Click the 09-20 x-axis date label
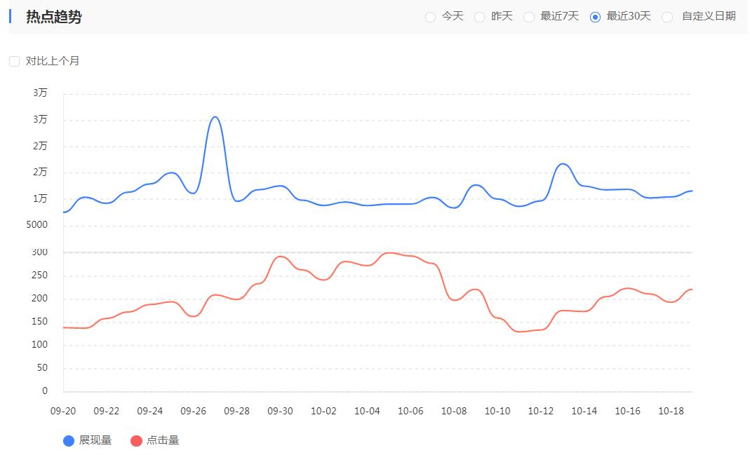Viewport: 750px width, 455px height. click(63, 412)
